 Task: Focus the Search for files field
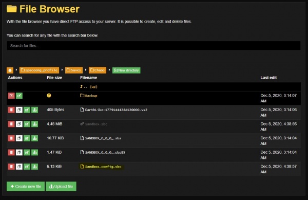(153, 46)
